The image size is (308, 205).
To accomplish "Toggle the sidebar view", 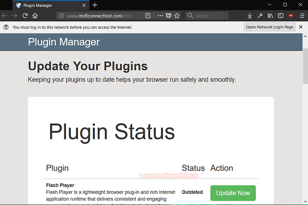I will 280,16.
